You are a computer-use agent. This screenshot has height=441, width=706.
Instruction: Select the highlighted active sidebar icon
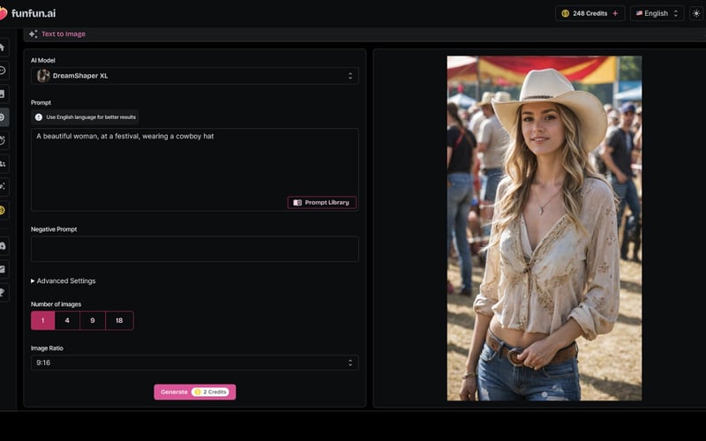point(3,117)
